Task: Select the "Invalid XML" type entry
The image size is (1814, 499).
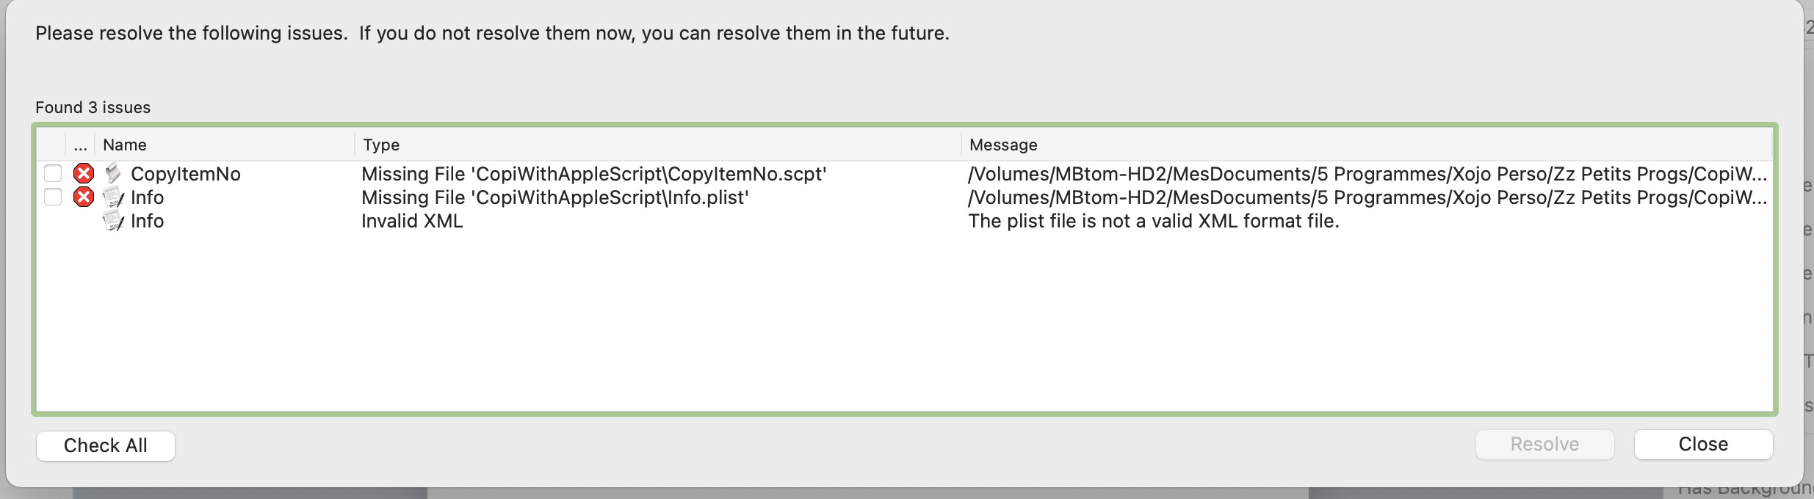Action: 412,221
